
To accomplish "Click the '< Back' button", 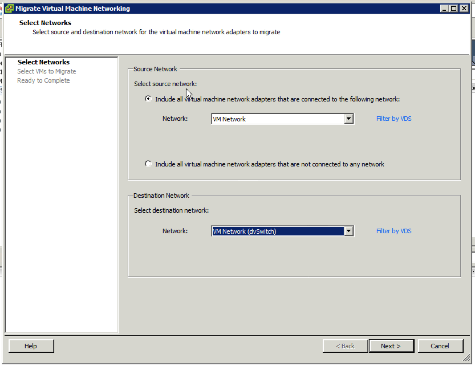I will (345, 346).
